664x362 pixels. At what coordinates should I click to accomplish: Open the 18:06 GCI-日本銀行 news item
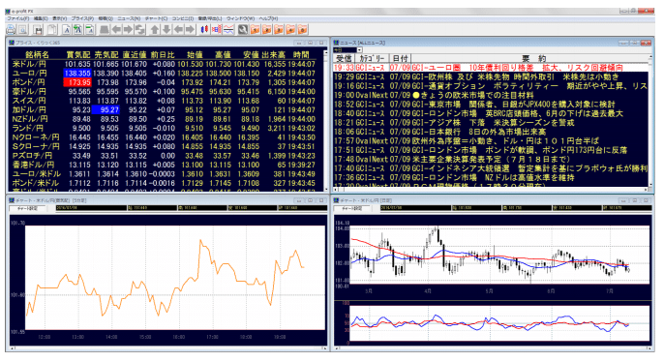(x=492, y=132)
